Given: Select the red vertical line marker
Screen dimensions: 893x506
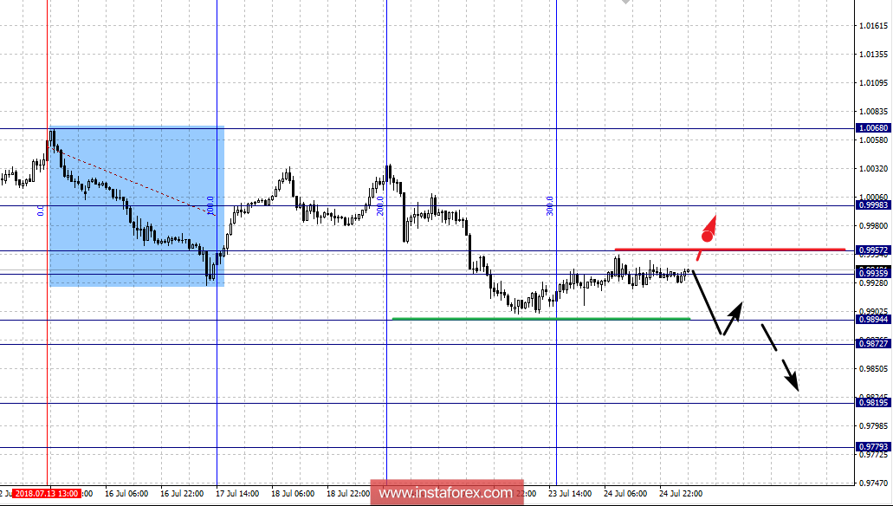Looking at the screenshot, I should (48, 243).
